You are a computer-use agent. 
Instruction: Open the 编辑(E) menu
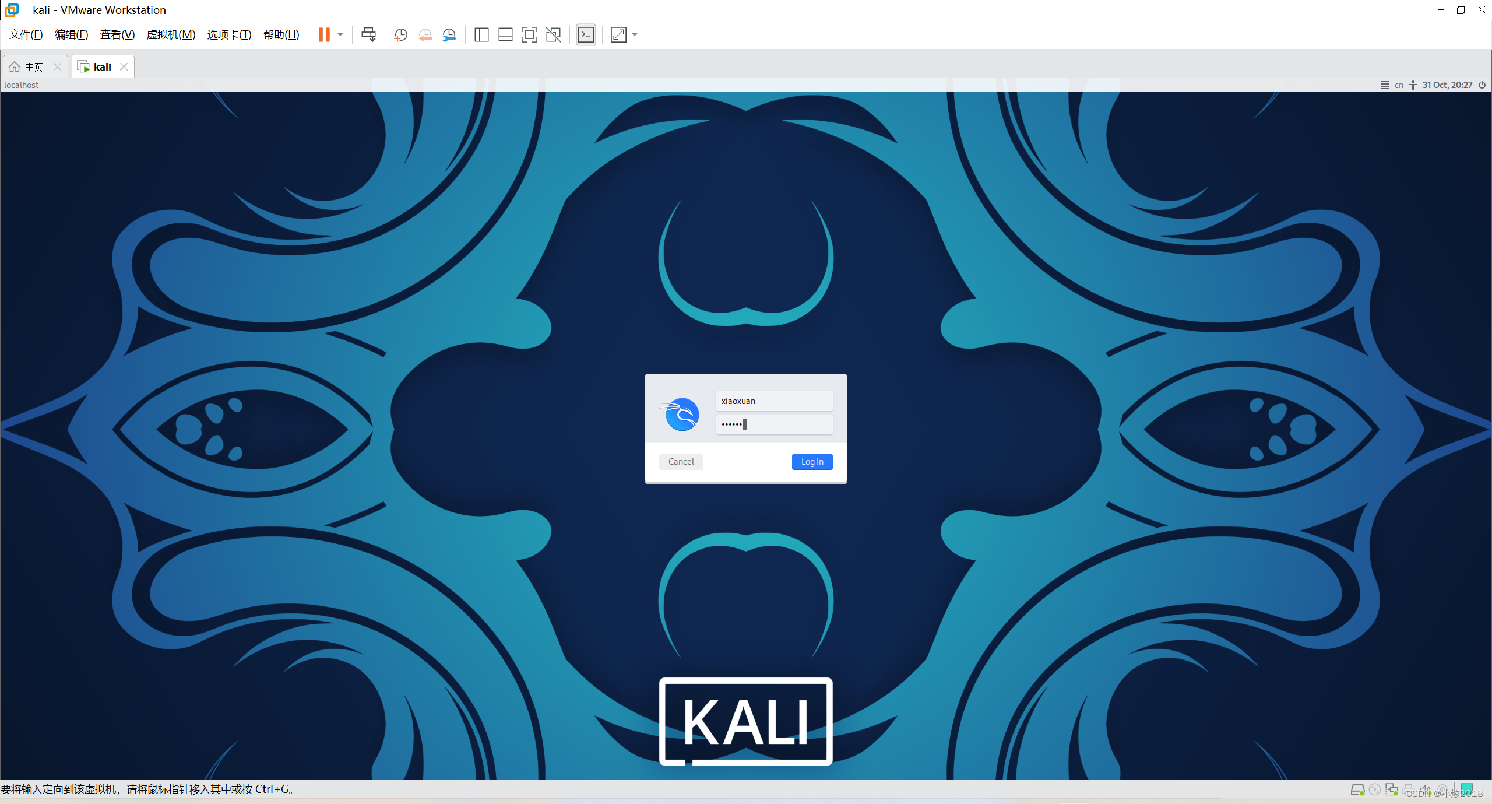pos(72,35)
